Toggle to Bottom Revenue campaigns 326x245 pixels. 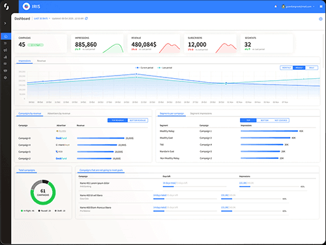coord(138,121)
